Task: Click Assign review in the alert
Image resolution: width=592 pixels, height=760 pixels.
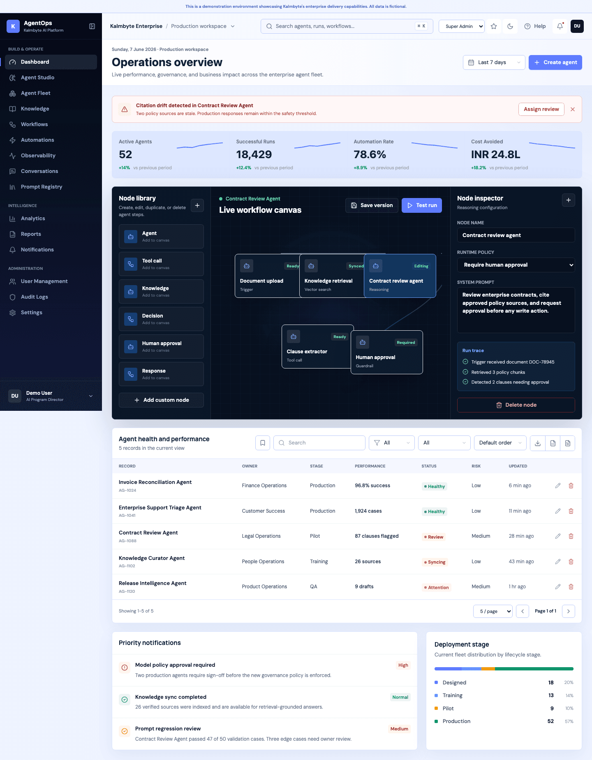Action: [x=541, y=109]
